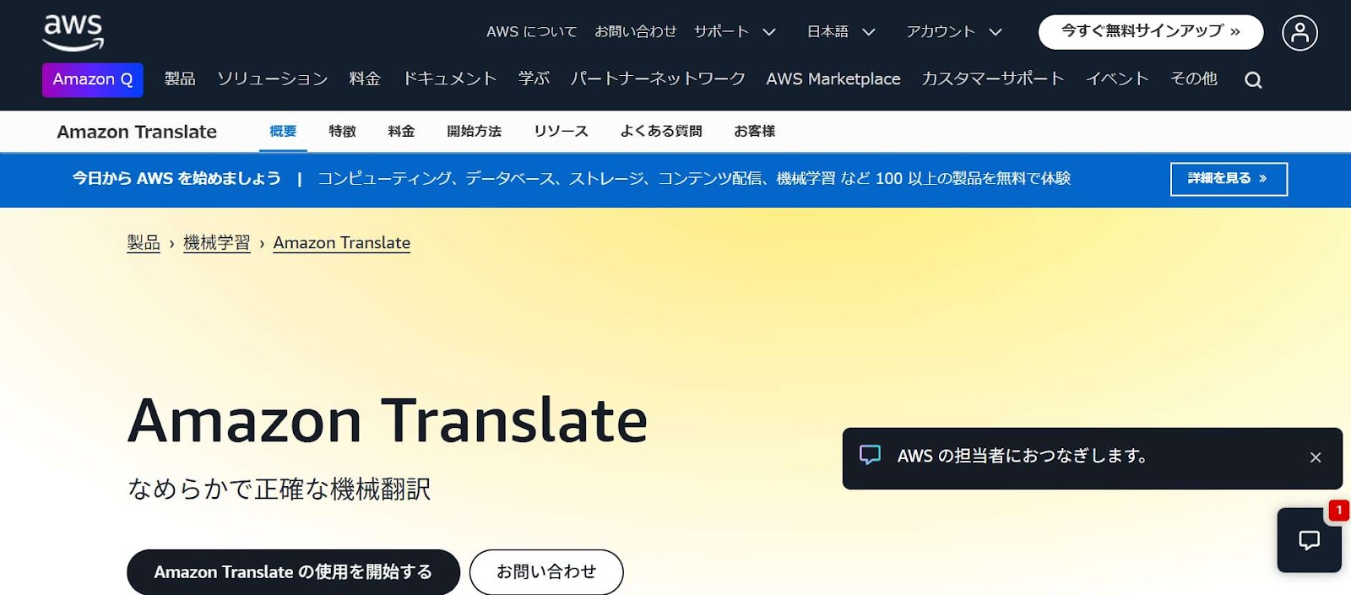Expand the アカウント dropdown
1351x595 pixels.
point(954,32)
